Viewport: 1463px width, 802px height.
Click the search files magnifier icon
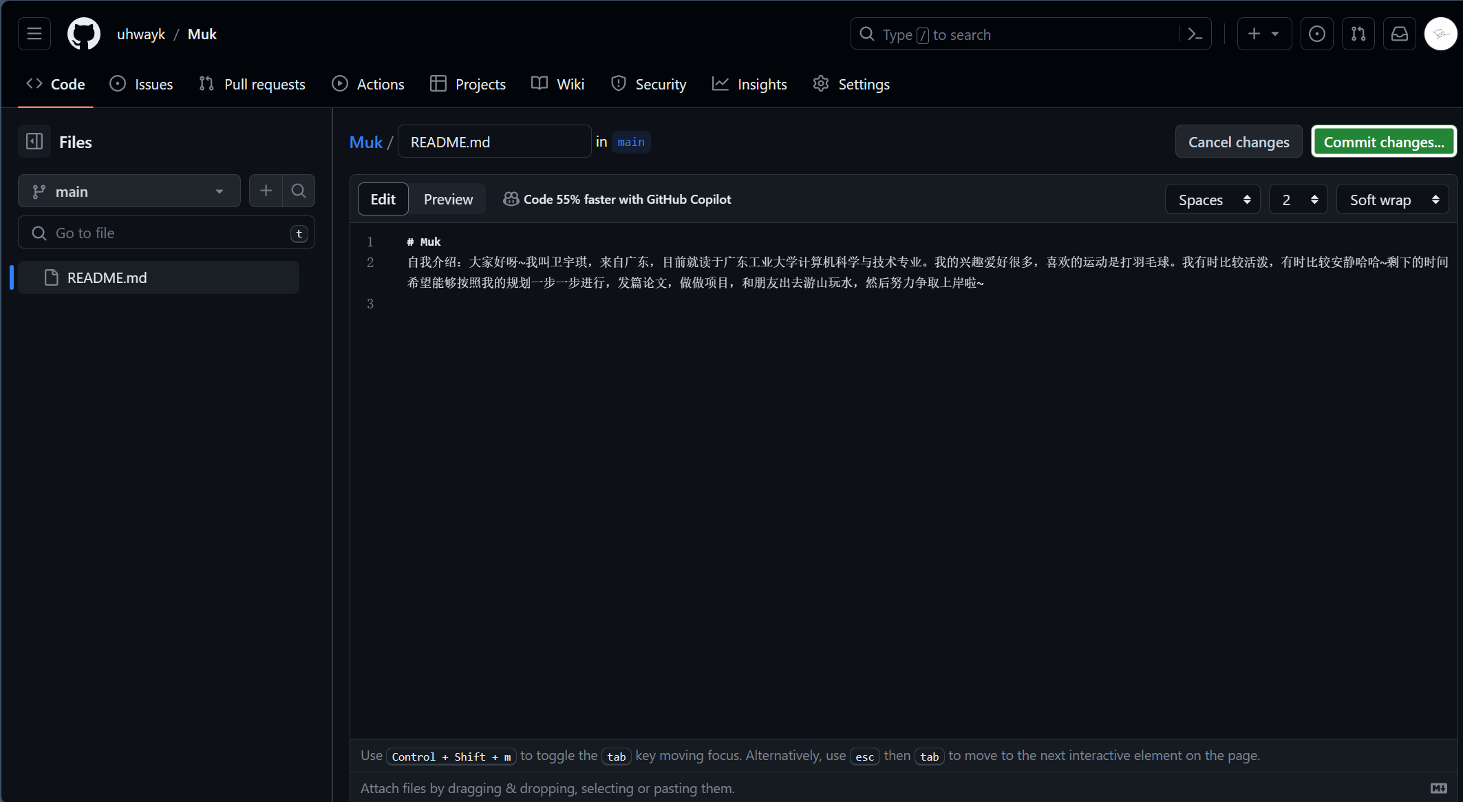tap(299, 191)
